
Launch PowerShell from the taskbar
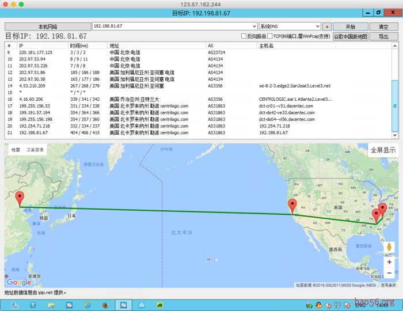click(33, 305)
